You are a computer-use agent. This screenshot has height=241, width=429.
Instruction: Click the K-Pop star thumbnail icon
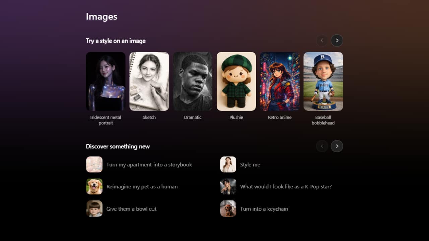click(228, 186)
